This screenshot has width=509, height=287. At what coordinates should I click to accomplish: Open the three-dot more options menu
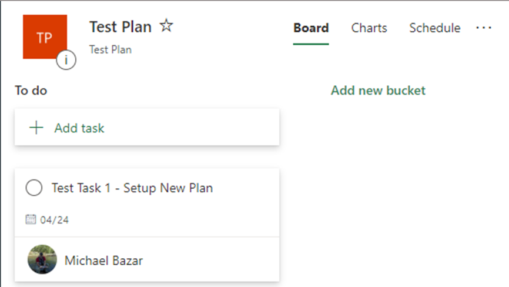(x=484, y=28)
